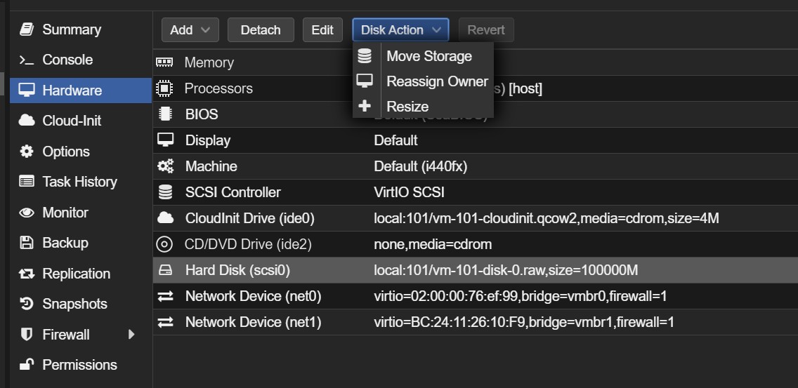798x388 pixels.
Task: Click the Processors CPU chip icon
Action: coord(164,88)
